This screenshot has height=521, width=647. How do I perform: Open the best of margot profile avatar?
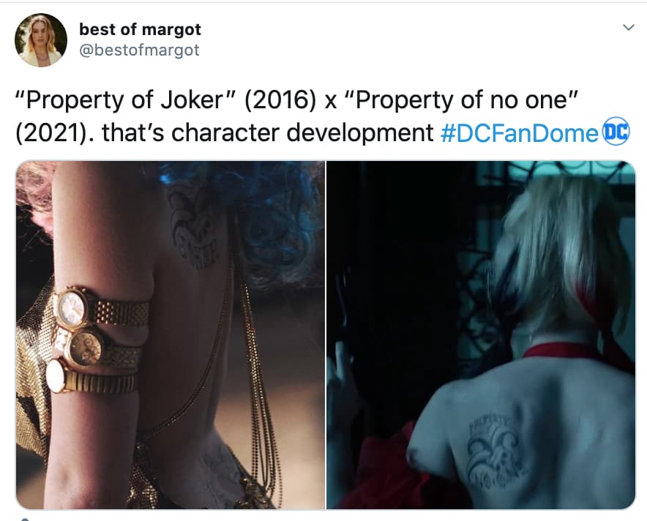point(41,40)
